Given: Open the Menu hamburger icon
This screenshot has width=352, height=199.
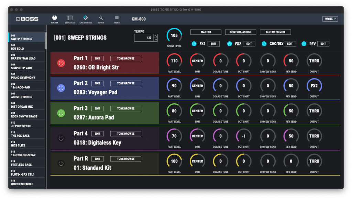Looking at the screenshot, I should (x=117, y=19).
